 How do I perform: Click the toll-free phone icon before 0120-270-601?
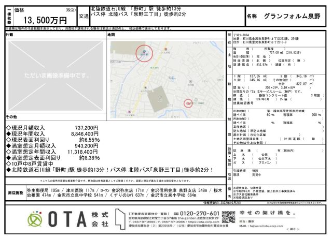pyautogui.click(x=176, y=214)
